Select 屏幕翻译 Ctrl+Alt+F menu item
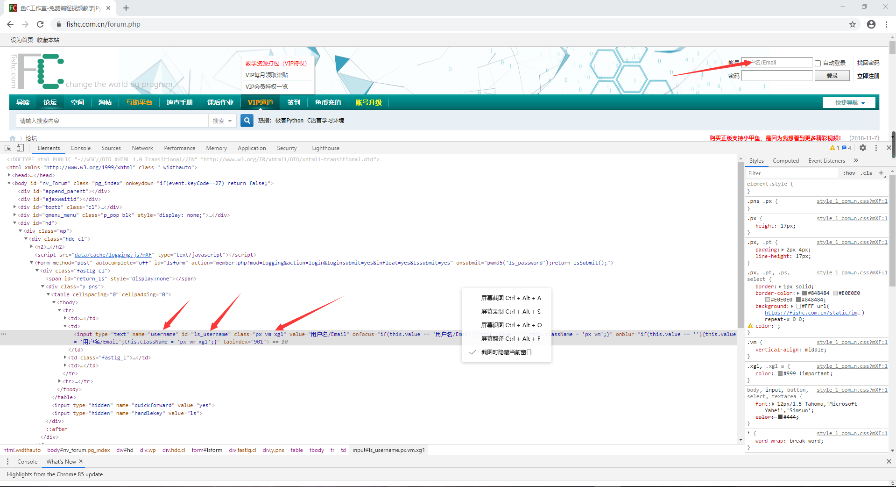The image size is (896, 487). pos(506,338)
